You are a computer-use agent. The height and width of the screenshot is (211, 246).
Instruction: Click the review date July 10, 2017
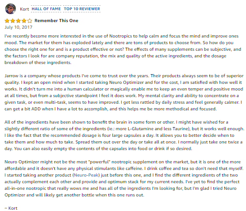pyautogui.click(x=19, y=27)
